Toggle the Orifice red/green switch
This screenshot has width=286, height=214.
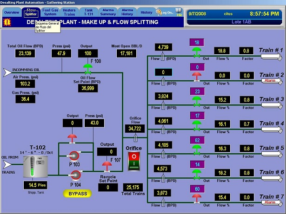tap(134, 162)
